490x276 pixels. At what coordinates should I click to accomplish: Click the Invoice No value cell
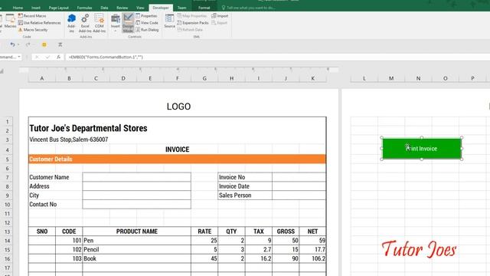299,177
